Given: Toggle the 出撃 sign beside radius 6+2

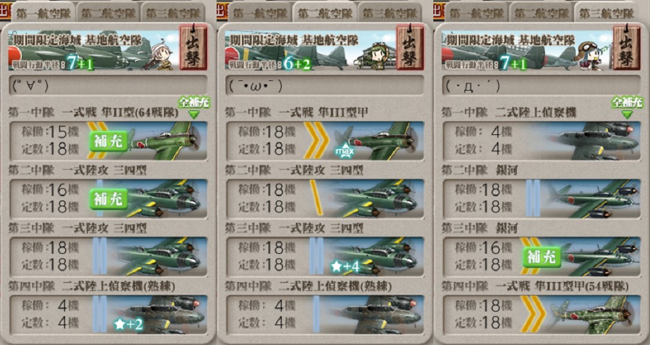Looking at the screenshot, I should (x=410, y=47).
